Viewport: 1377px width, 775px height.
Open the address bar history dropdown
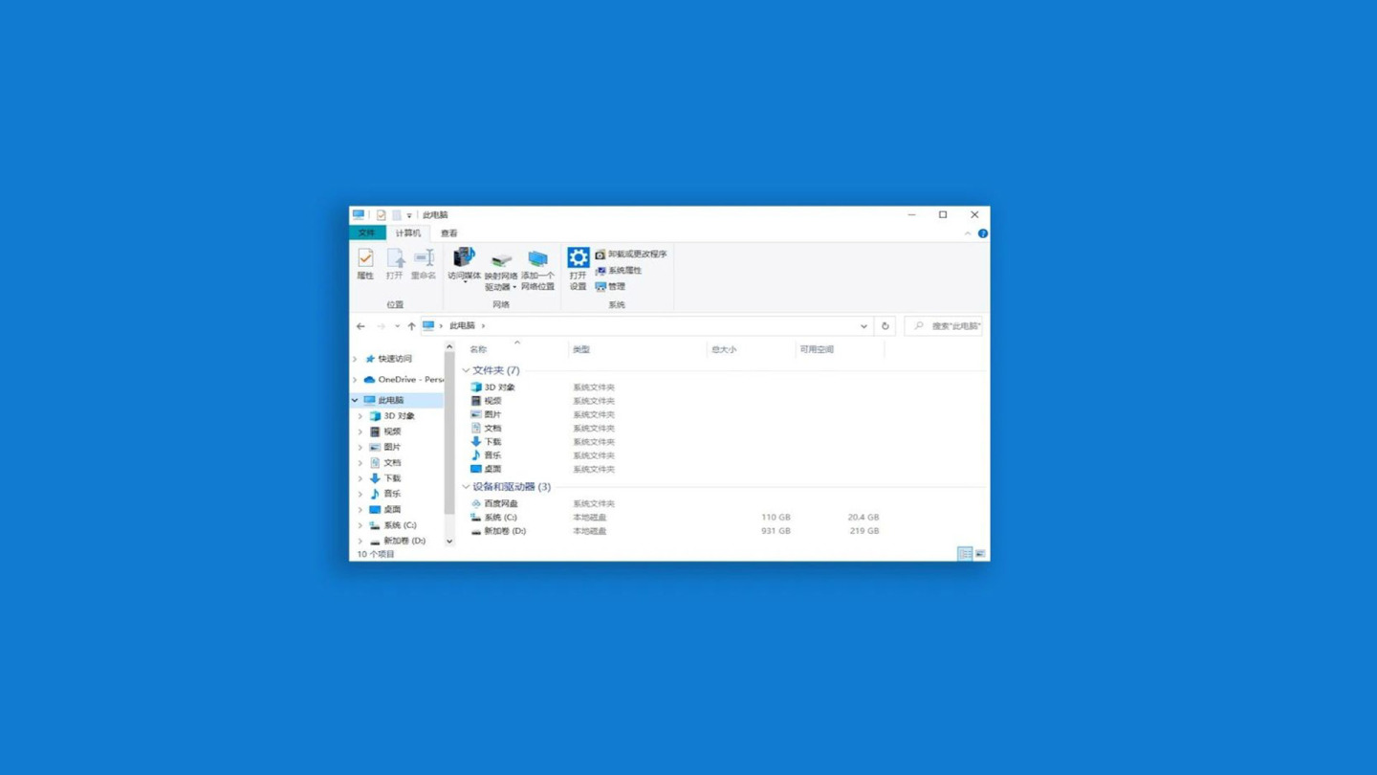(863, 326)
